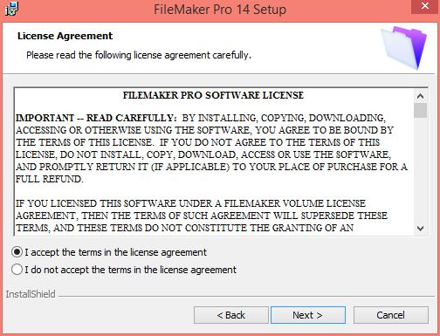Screen dimensions: 440x336
Task: Cancel the FileMaker installation
Action: click(x=391, y=315)
